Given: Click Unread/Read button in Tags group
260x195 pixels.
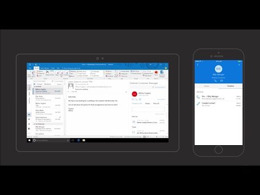Looking at the screenshot, I should coord(124,71).
